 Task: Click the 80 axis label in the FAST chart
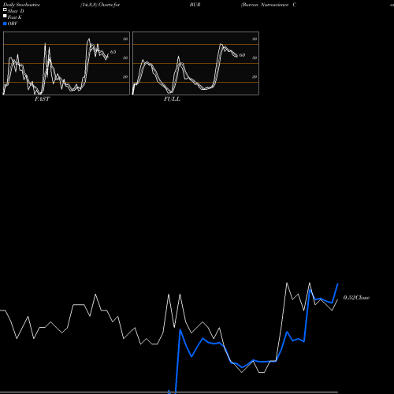[x=125, y=39]
